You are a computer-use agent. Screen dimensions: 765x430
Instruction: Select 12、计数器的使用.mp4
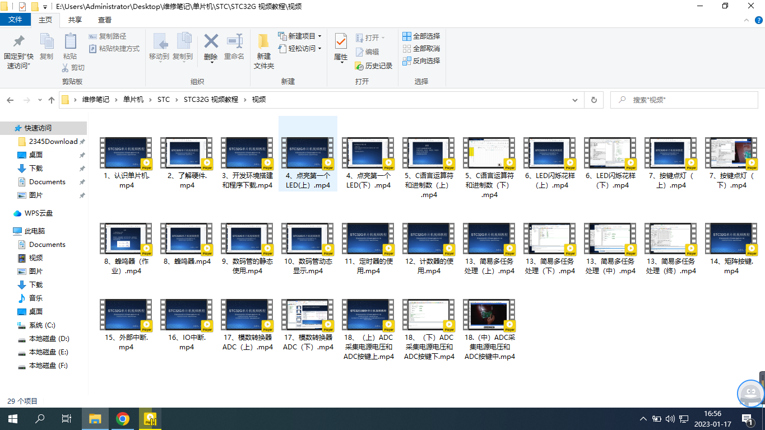click(x=429, y=249)
